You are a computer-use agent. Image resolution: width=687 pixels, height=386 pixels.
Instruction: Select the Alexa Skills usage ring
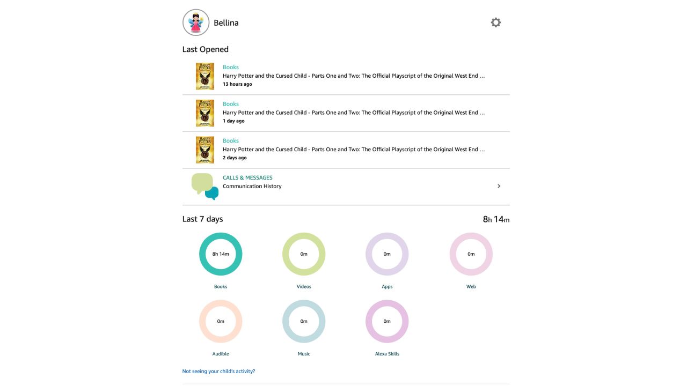coord(387,322)
